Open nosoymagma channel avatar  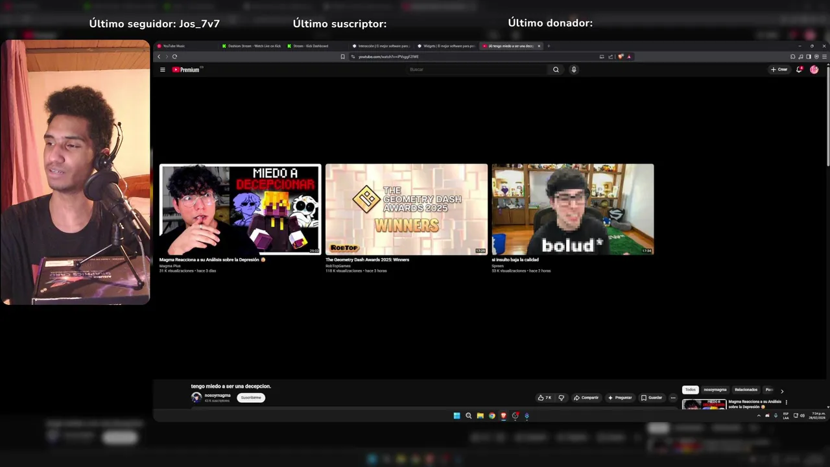click(x=196, y=398)
